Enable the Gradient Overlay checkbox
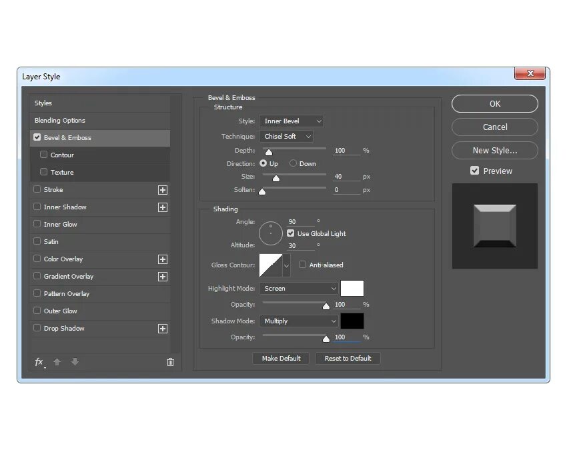The width and height of the screenshot is (567, 450). coord(37,276)
